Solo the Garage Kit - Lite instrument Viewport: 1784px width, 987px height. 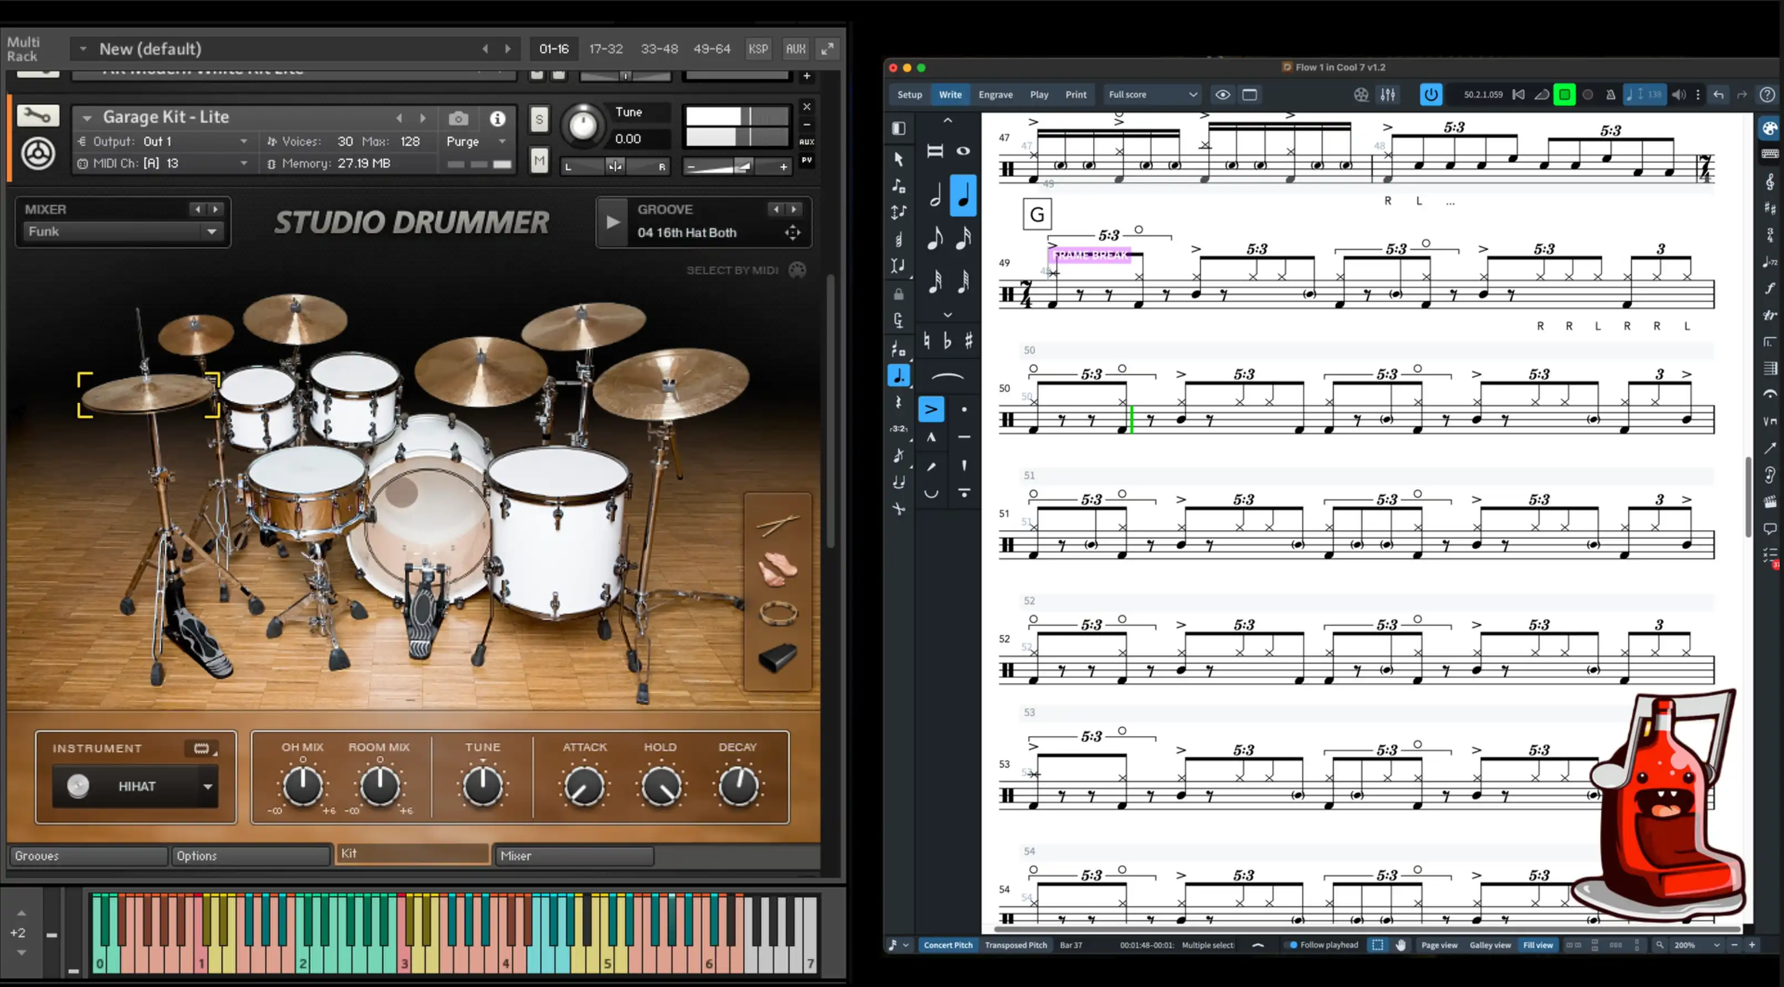pos(539,119)
